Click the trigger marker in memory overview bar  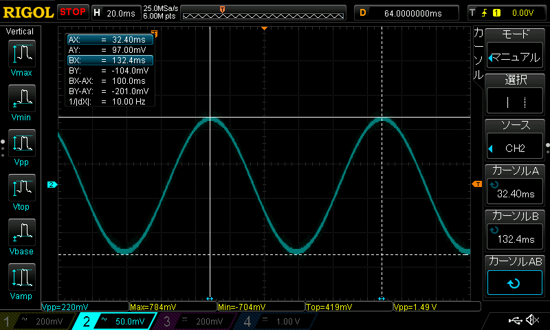222,10
